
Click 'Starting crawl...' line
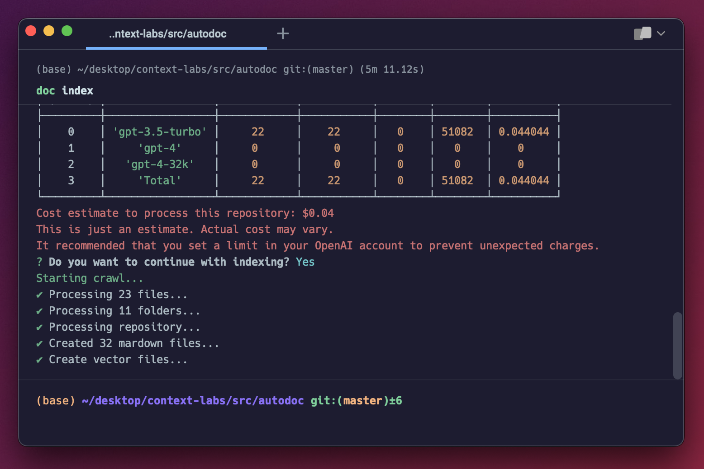pyautogui.click(x=90, y=278)
